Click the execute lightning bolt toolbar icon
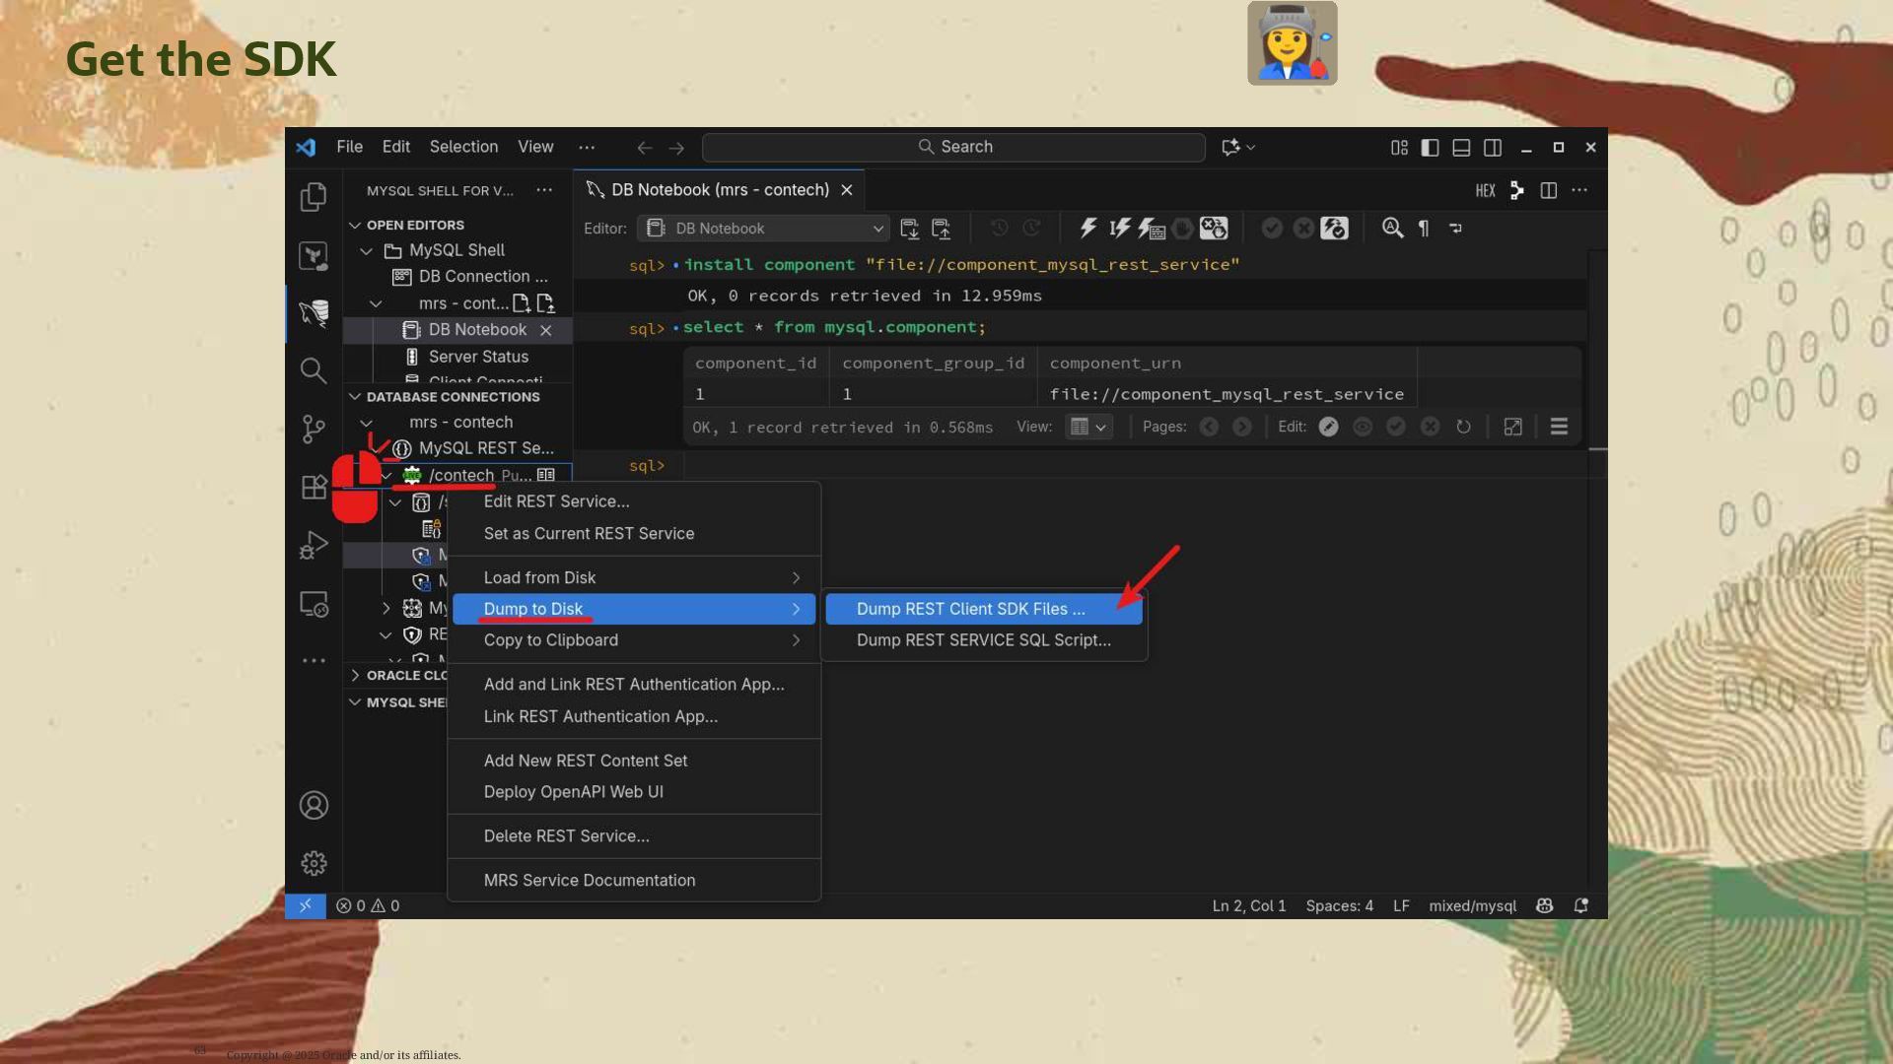This screenshot has width=1893, height=1064. pyautogui.click(x=1087, y=229)
